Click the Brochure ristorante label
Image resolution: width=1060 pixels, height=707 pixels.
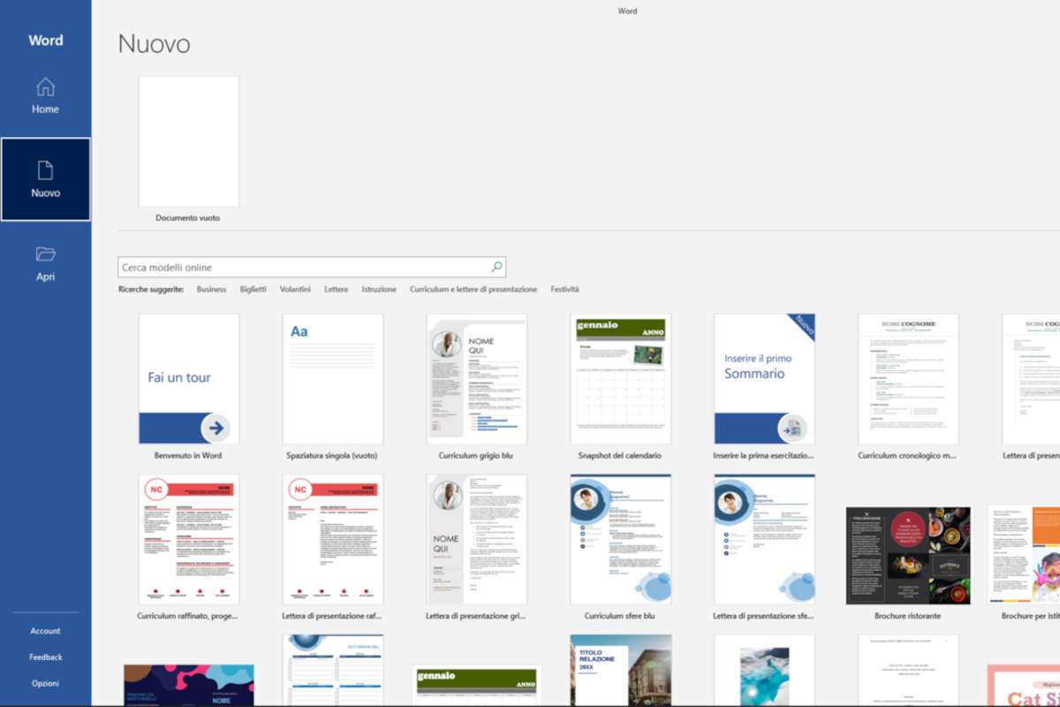908,616
